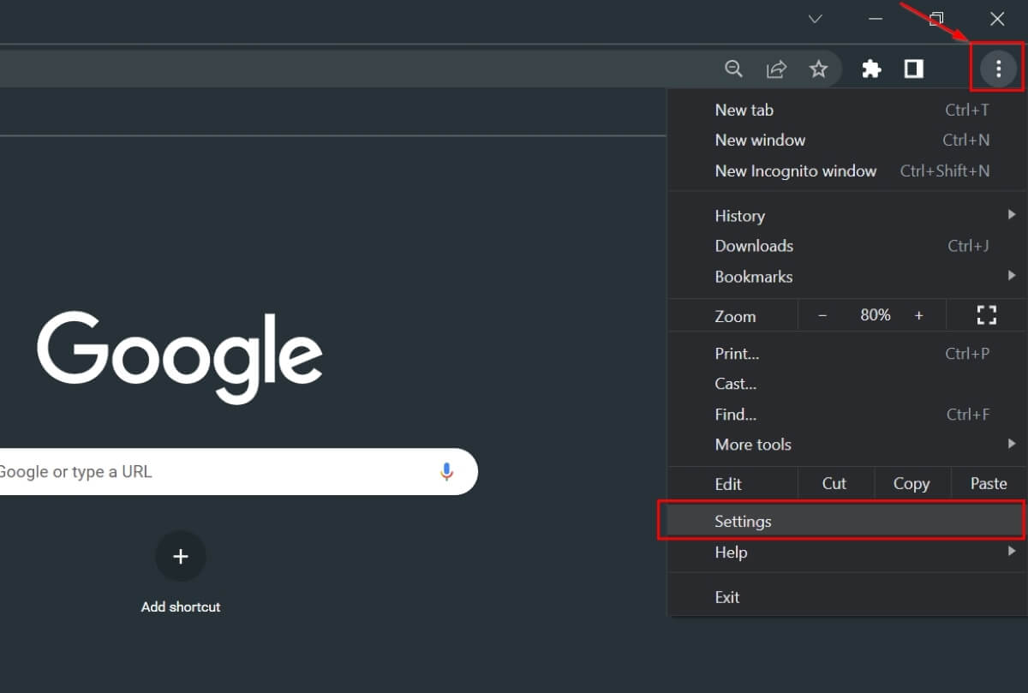Activate voice search microphone in search bar
This screenshot has width=1028, height=693.
446,471
